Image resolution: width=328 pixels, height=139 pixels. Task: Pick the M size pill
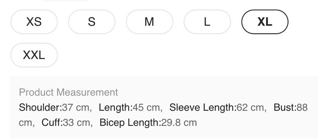coord(149,22)
